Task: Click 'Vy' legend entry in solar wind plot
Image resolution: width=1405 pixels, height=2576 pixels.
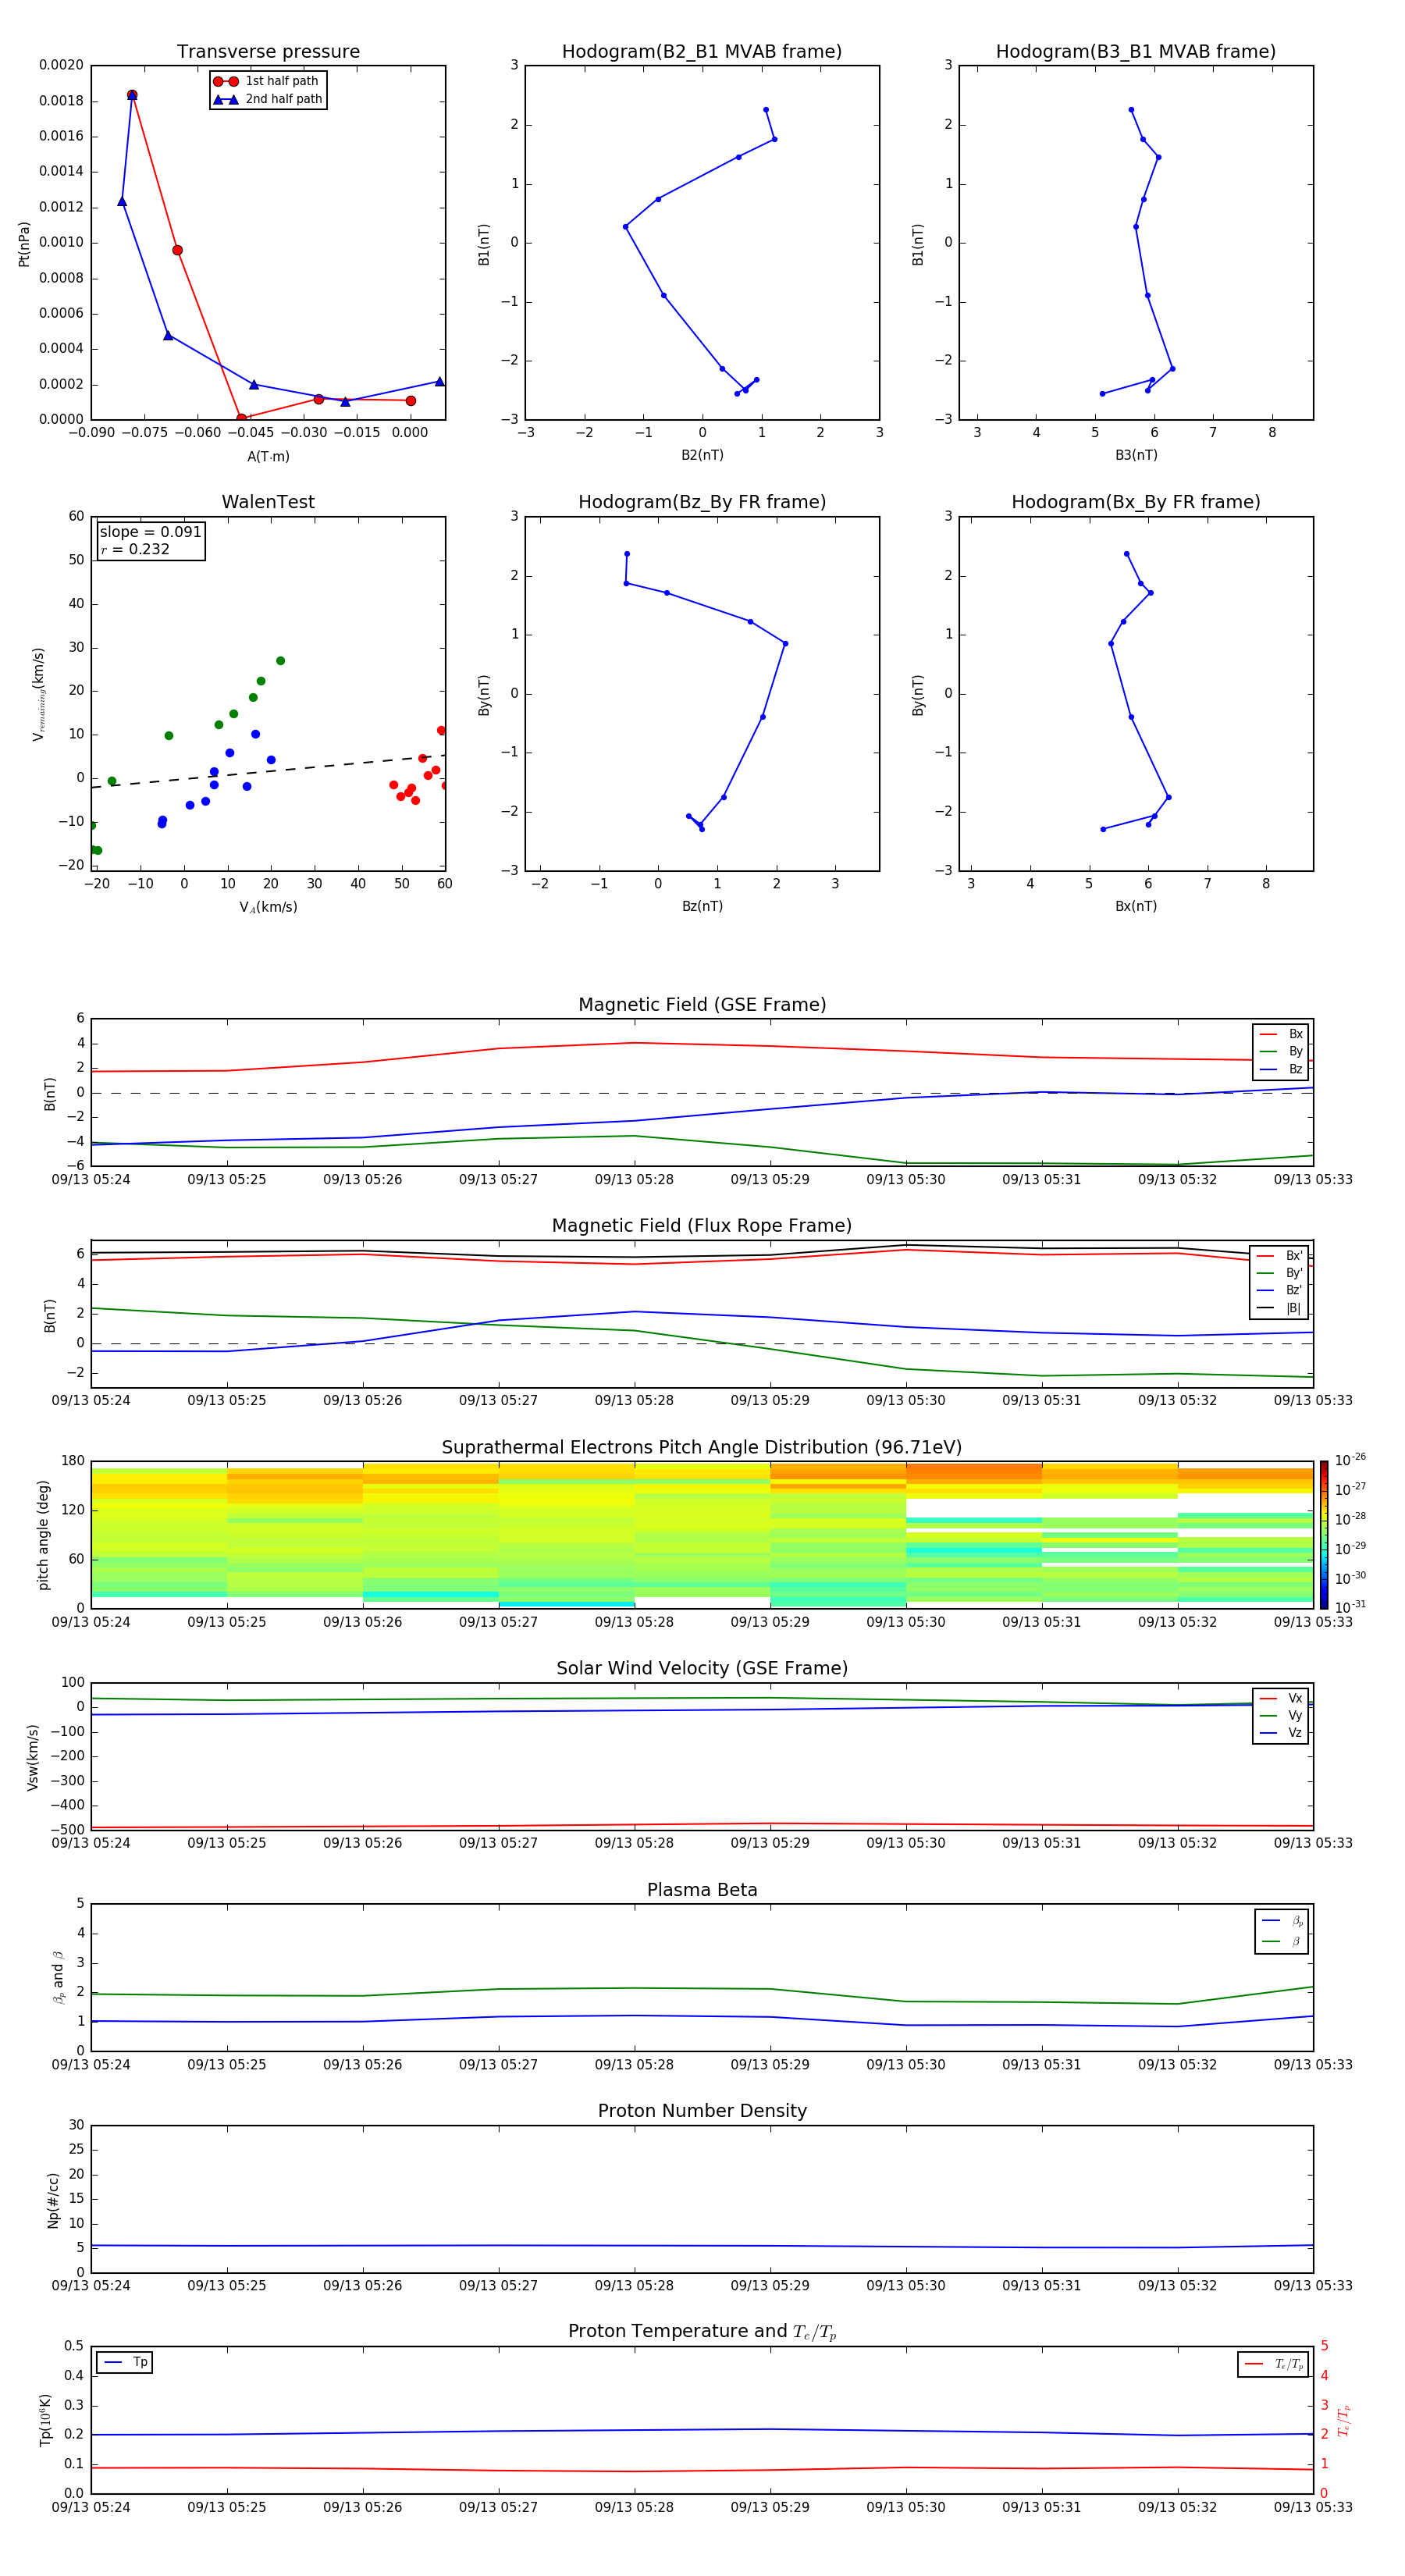Action: (x=1281, y=1715)
